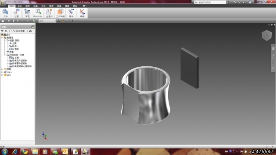Image resolution: width=276 pixels, height=155 pixels.
Task: Click the binoculars find icon in the browser
Action: click(x=31, y=31)
